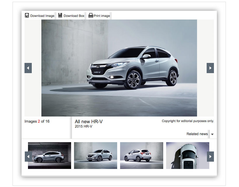Click the printer icon
This screenshot has height=187, width=239.
[91, 15]
